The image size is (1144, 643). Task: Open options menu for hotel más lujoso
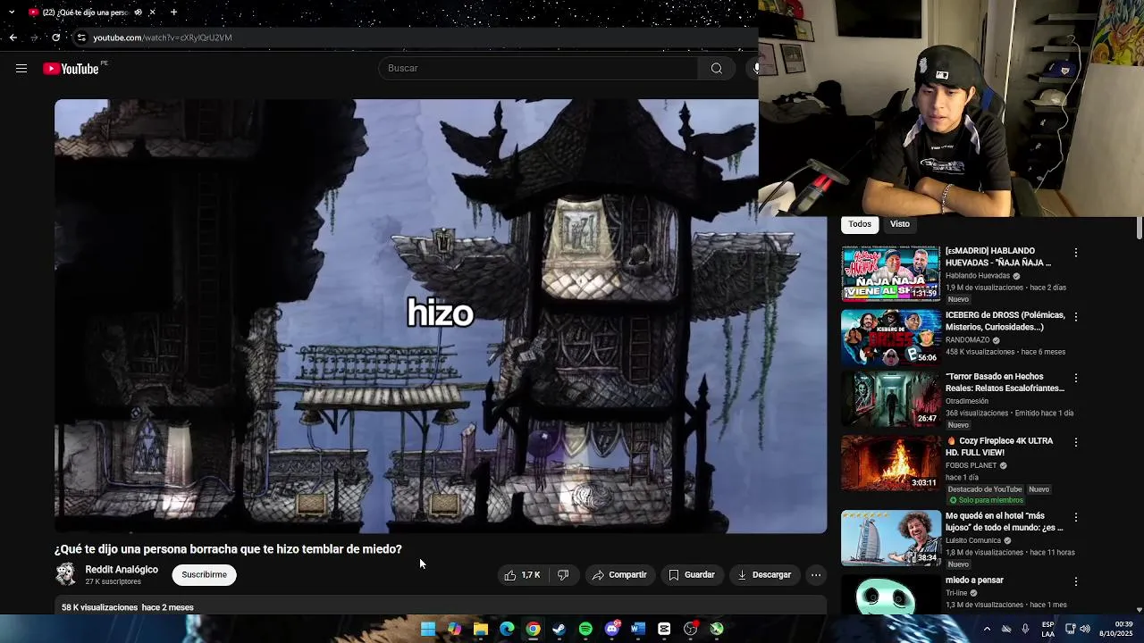point(1076,517)
